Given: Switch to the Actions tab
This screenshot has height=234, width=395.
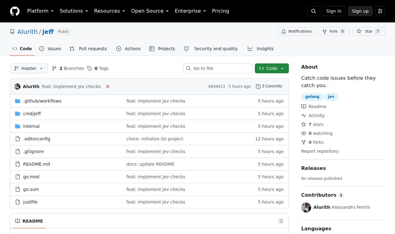Looking at the screenshot, I should point(128,49).
